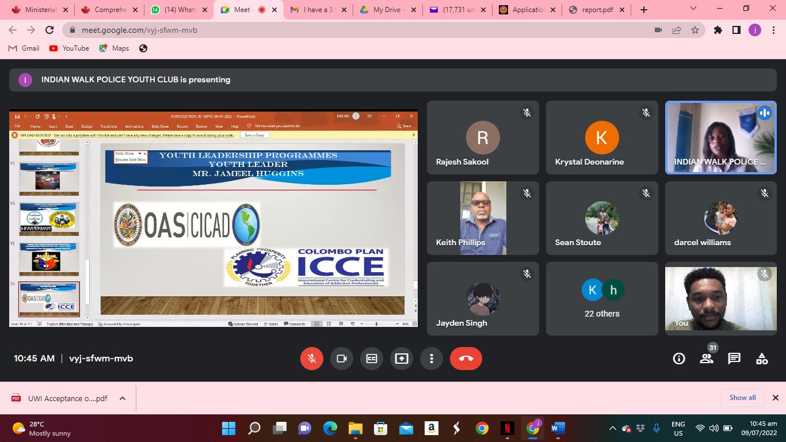This screenshot has height=442, width=786.
Task: Turn on closed captions
Action: point(372,359)
